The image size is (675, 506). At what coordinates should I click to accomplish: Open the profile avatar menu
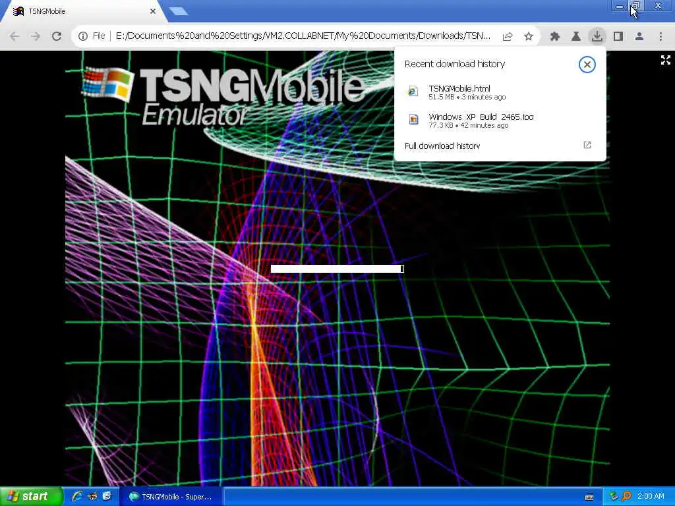(x=639, y=37)
